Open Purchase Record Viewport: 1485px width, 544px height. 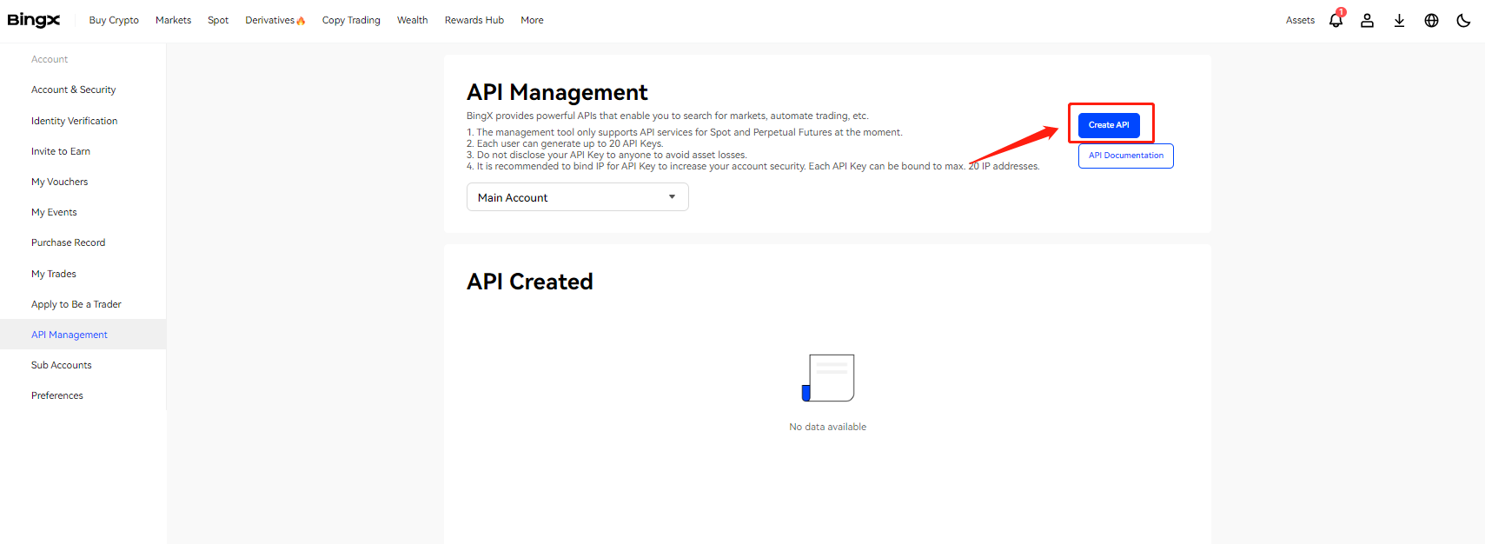point(69,242)
